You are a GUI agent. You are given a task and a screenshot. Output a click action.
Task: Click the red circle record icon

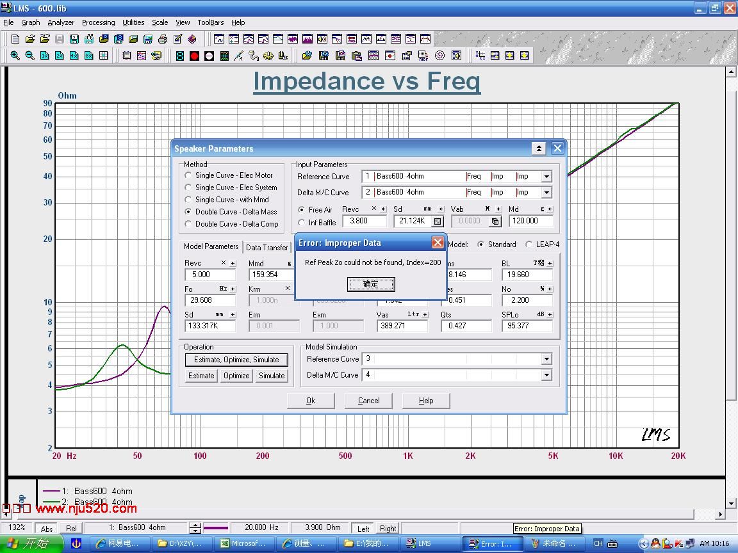click(194, 56)
